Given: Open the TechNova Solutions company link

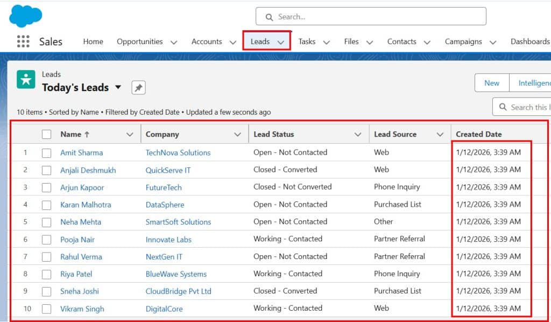Looking at the screenshot, I should click(178, 152).
